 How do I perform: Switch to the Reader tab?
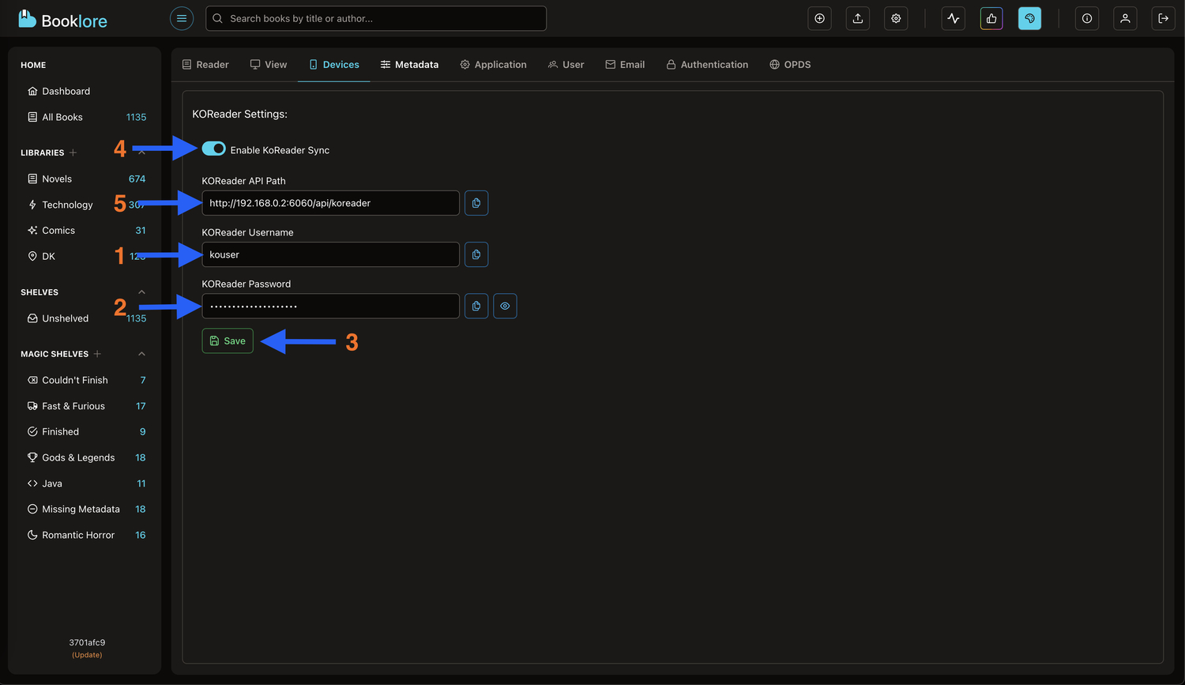[205, 65]
